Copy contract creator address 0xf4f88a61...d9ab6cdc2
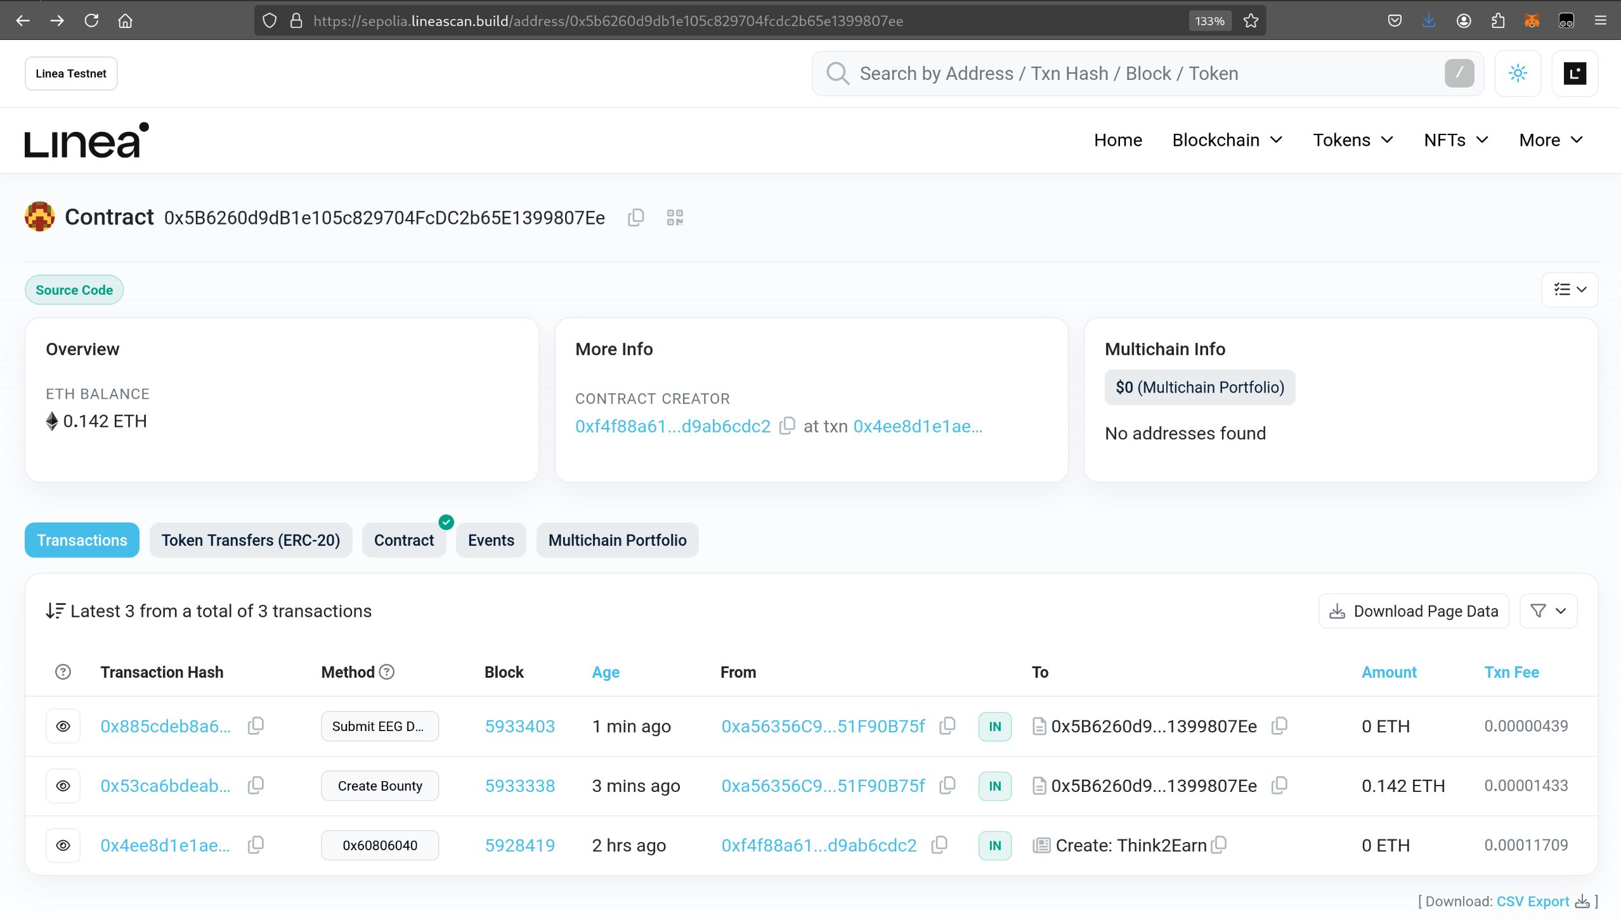 [x=787, y=425]
